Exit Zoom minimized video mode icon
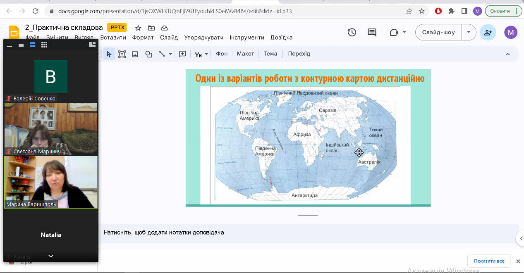 tap(92, 45)
